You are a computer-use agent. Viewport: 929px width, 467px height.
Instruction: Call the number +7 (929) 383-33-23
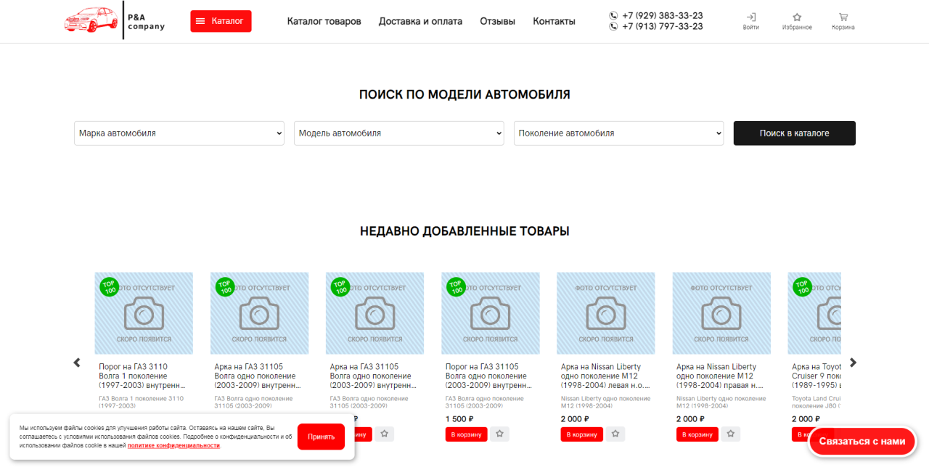click(x=662, y=15)
